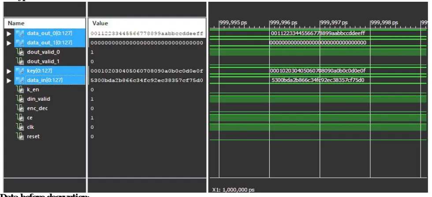432x197 pixels.
Task: Click the din_valid high waveform trace
Action: (318, 99)
